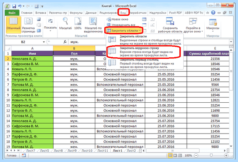The height and width of the screenshot is (162, 238).
Task: Click the Insert Function fx icon
Action: (65, 42)
